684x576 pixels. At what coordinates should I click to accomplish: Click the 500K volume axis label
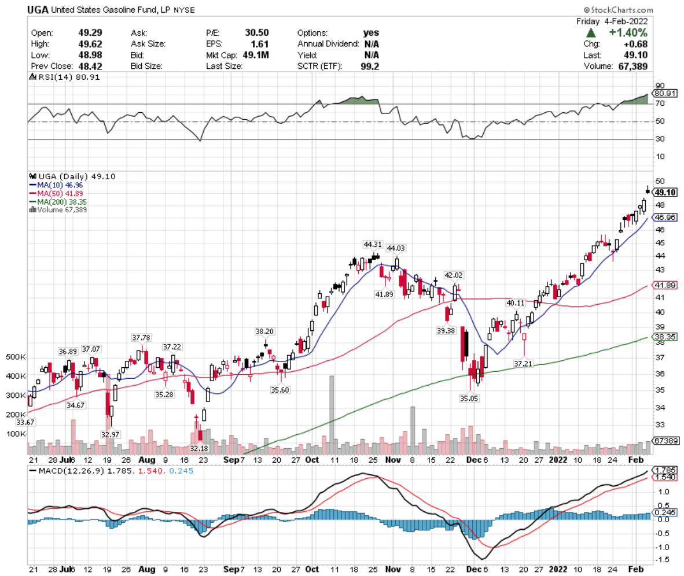16,357
